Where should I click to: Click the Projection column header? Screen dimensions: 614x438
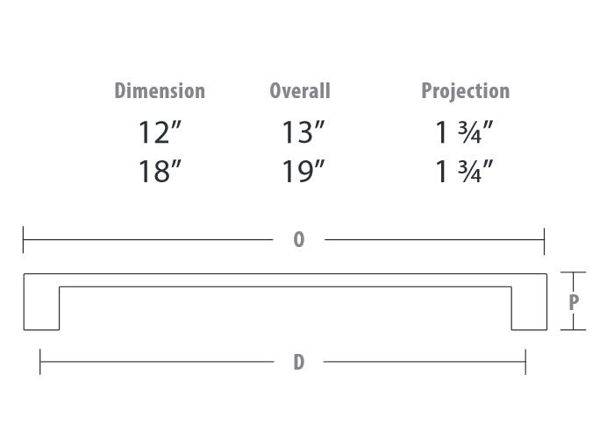pos(466,91)
